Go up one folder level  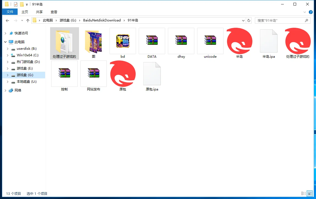pyautogui.click(x=28, y=20)
